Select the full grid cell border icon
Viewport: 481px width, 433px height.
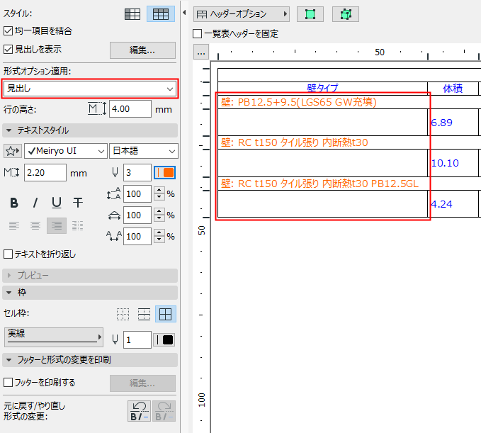coord(166,314)
